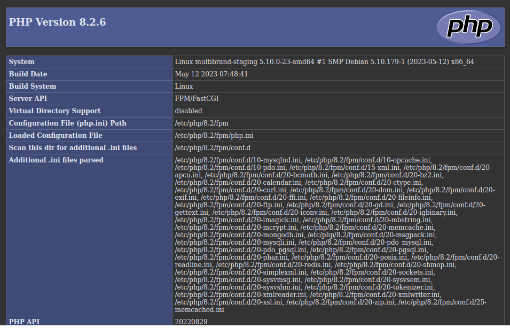This screenshot has width=510, height=328.
Task: Click the 20-sockets.ini path entry
Action: click(x=372, y=272)
